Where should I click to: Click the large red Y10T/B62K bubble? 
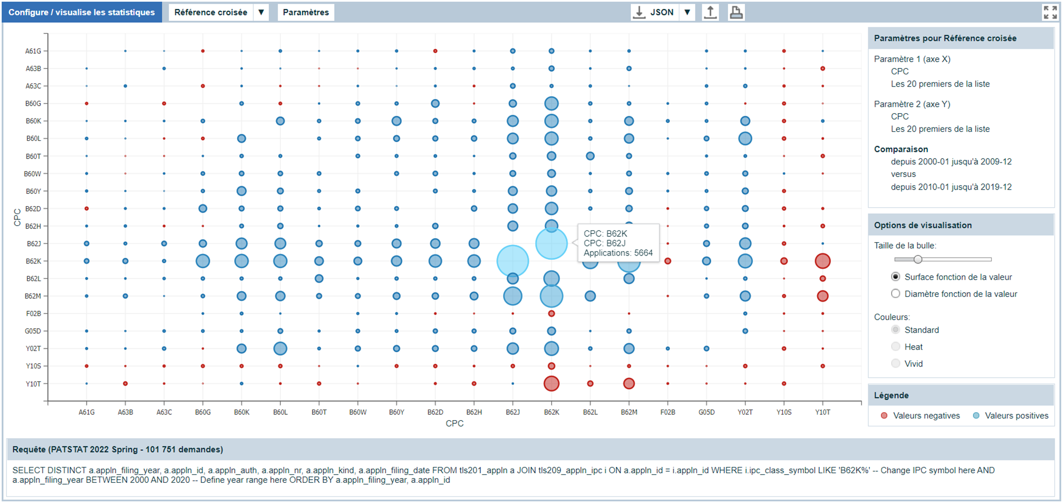551,383
